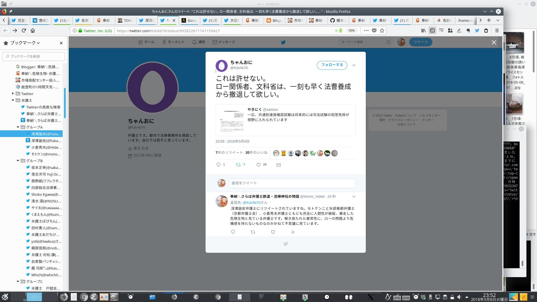
Task: Go to Firefox home page
Action: 33,31
